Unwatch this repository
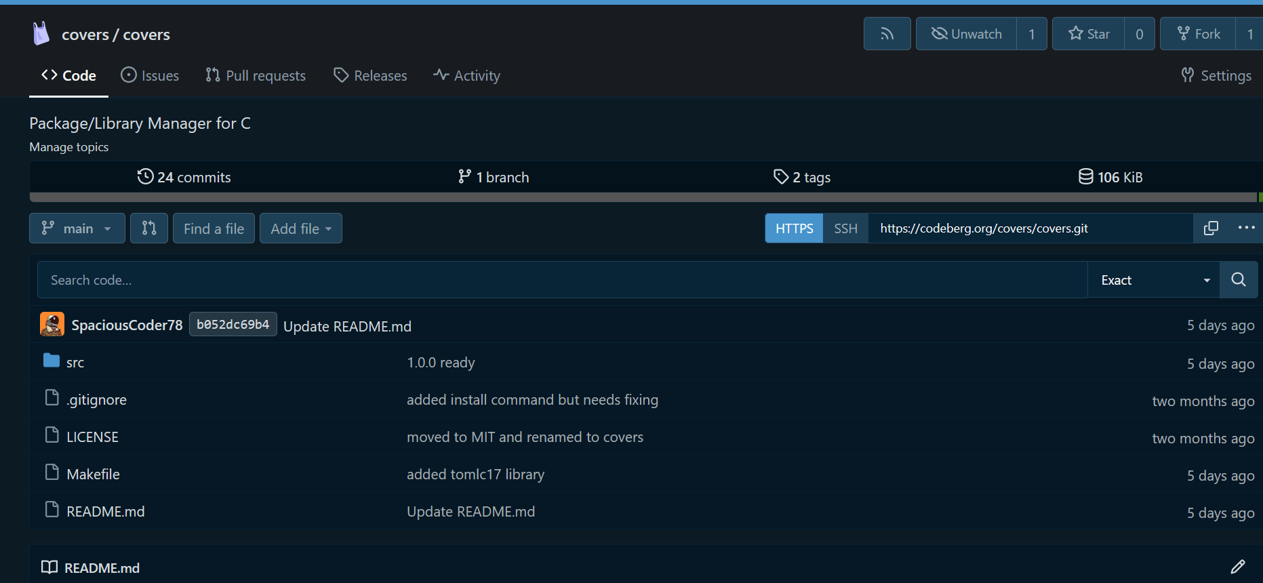The width and height of the screenshot is (1263, 583). coord(967,34)
